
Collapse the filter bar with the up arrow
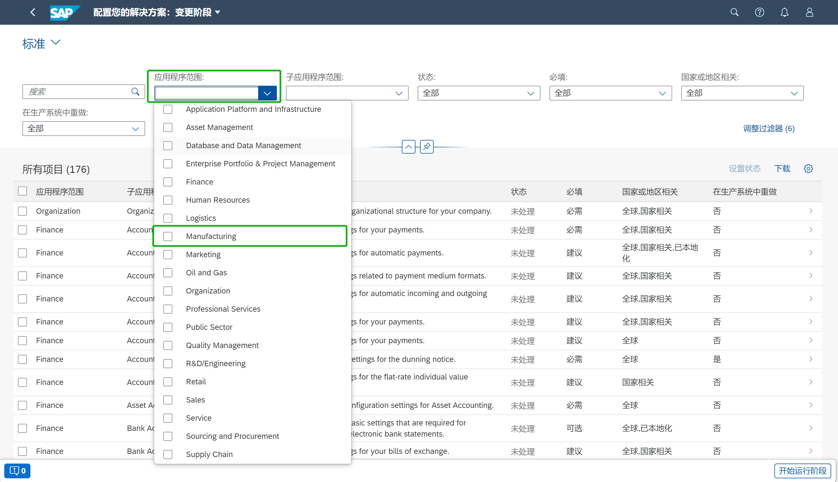click(x=408, y=147)
